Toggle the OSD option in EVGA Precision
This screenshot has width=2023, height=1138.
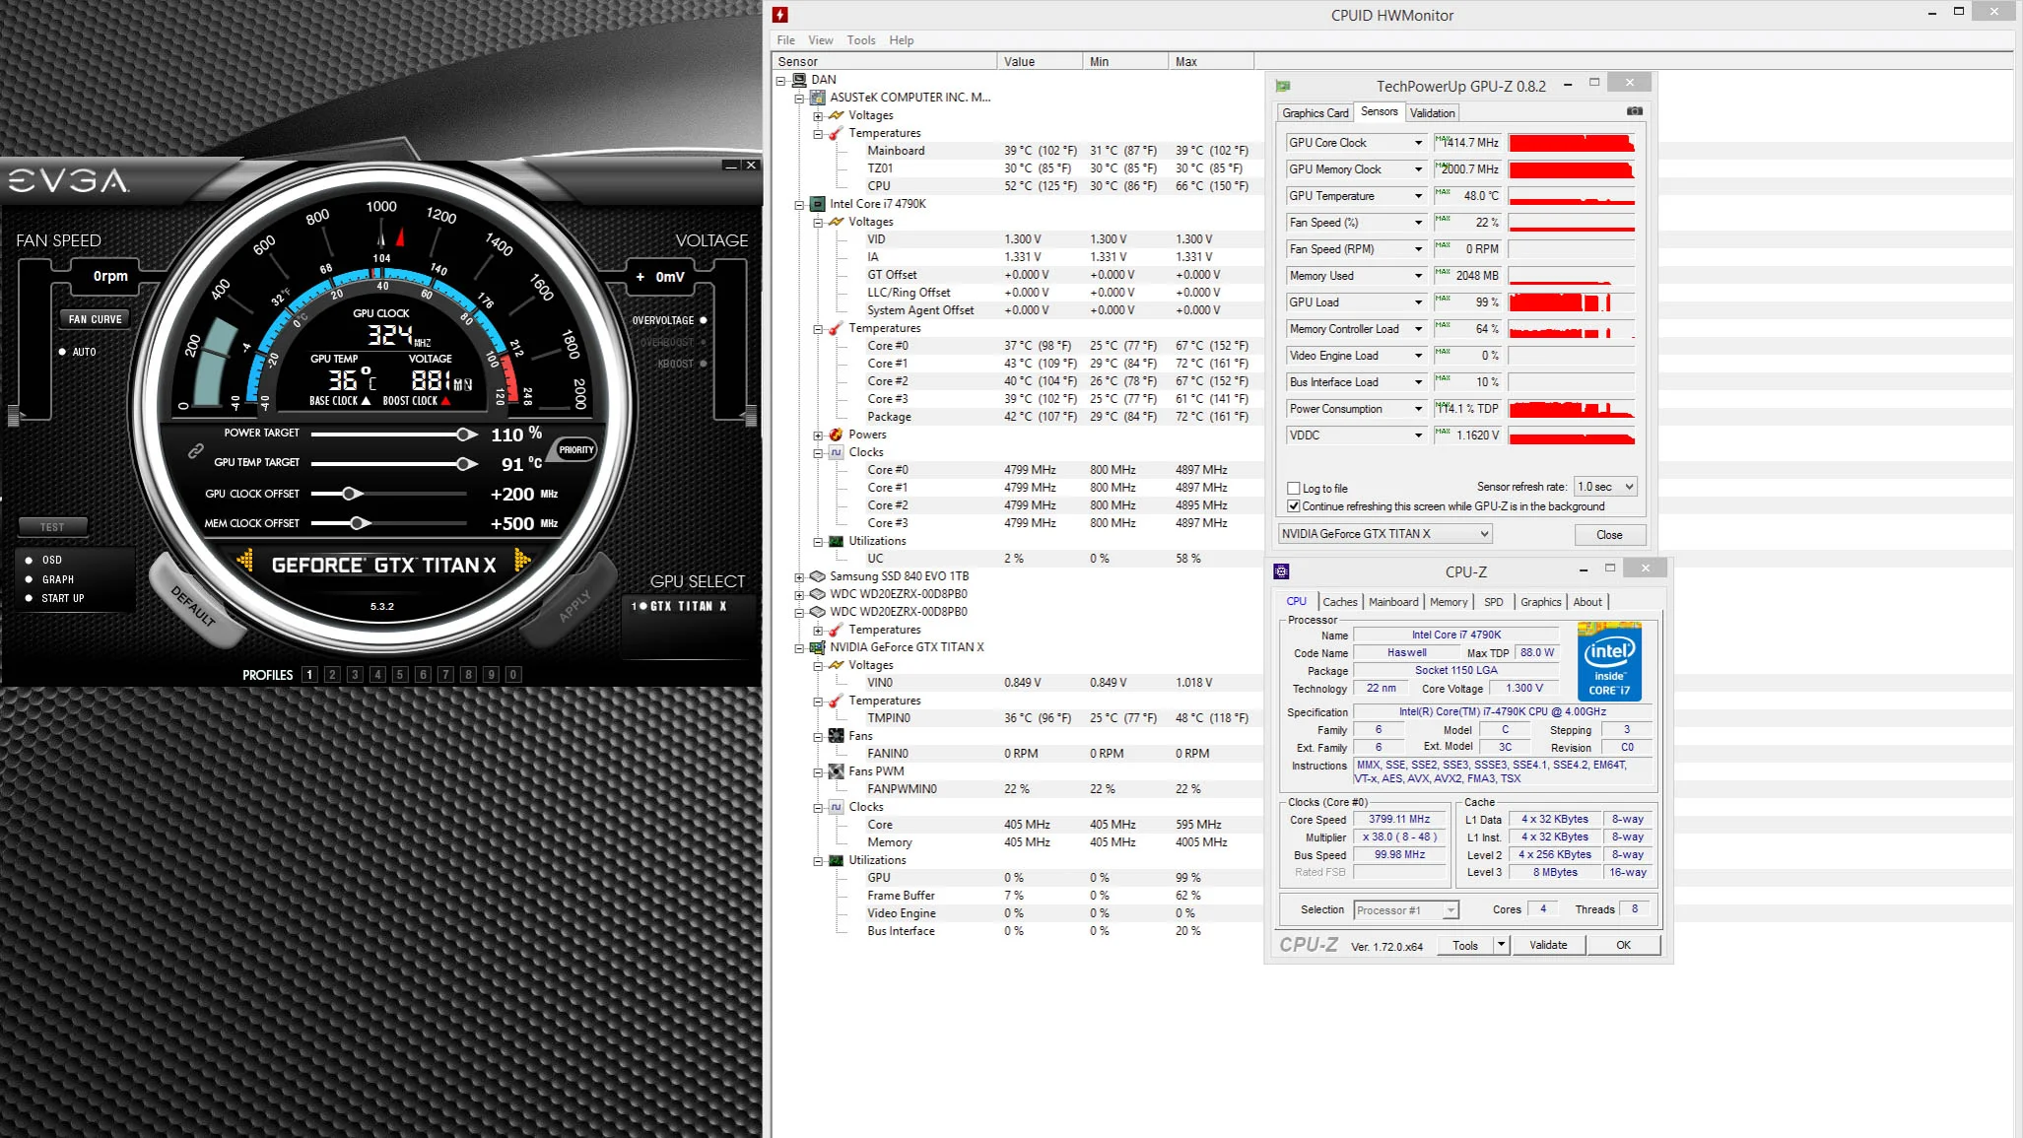[29, 560]
